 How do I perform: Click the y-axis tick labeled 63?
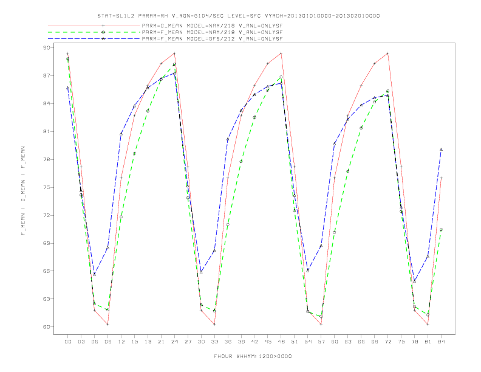point(47,298)
